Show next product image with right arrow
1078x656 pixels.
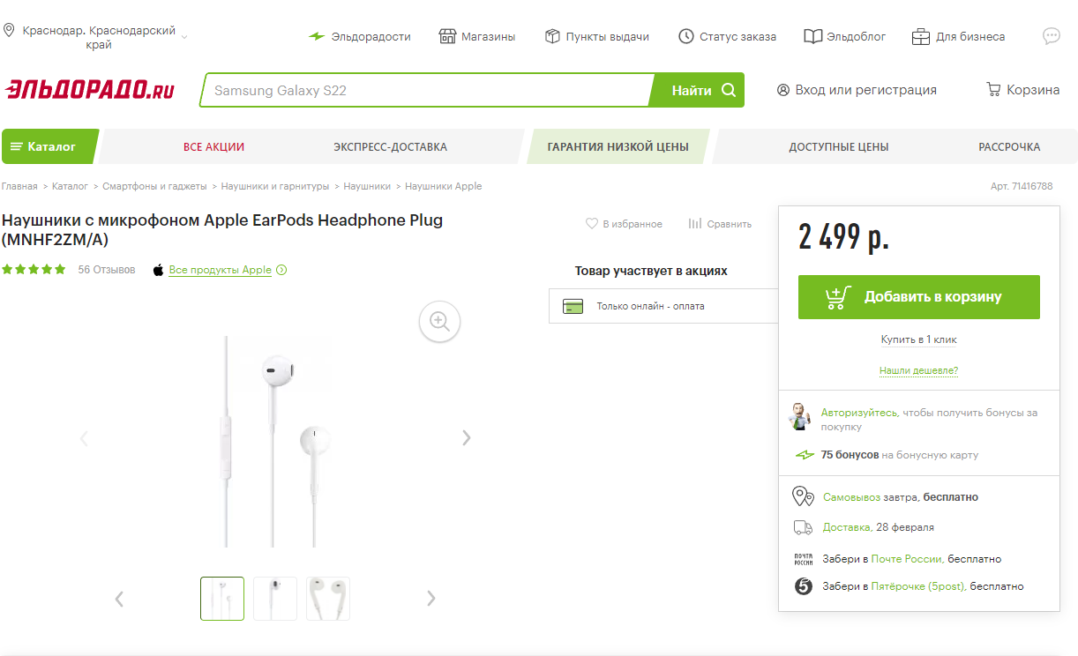coord(467,438)
